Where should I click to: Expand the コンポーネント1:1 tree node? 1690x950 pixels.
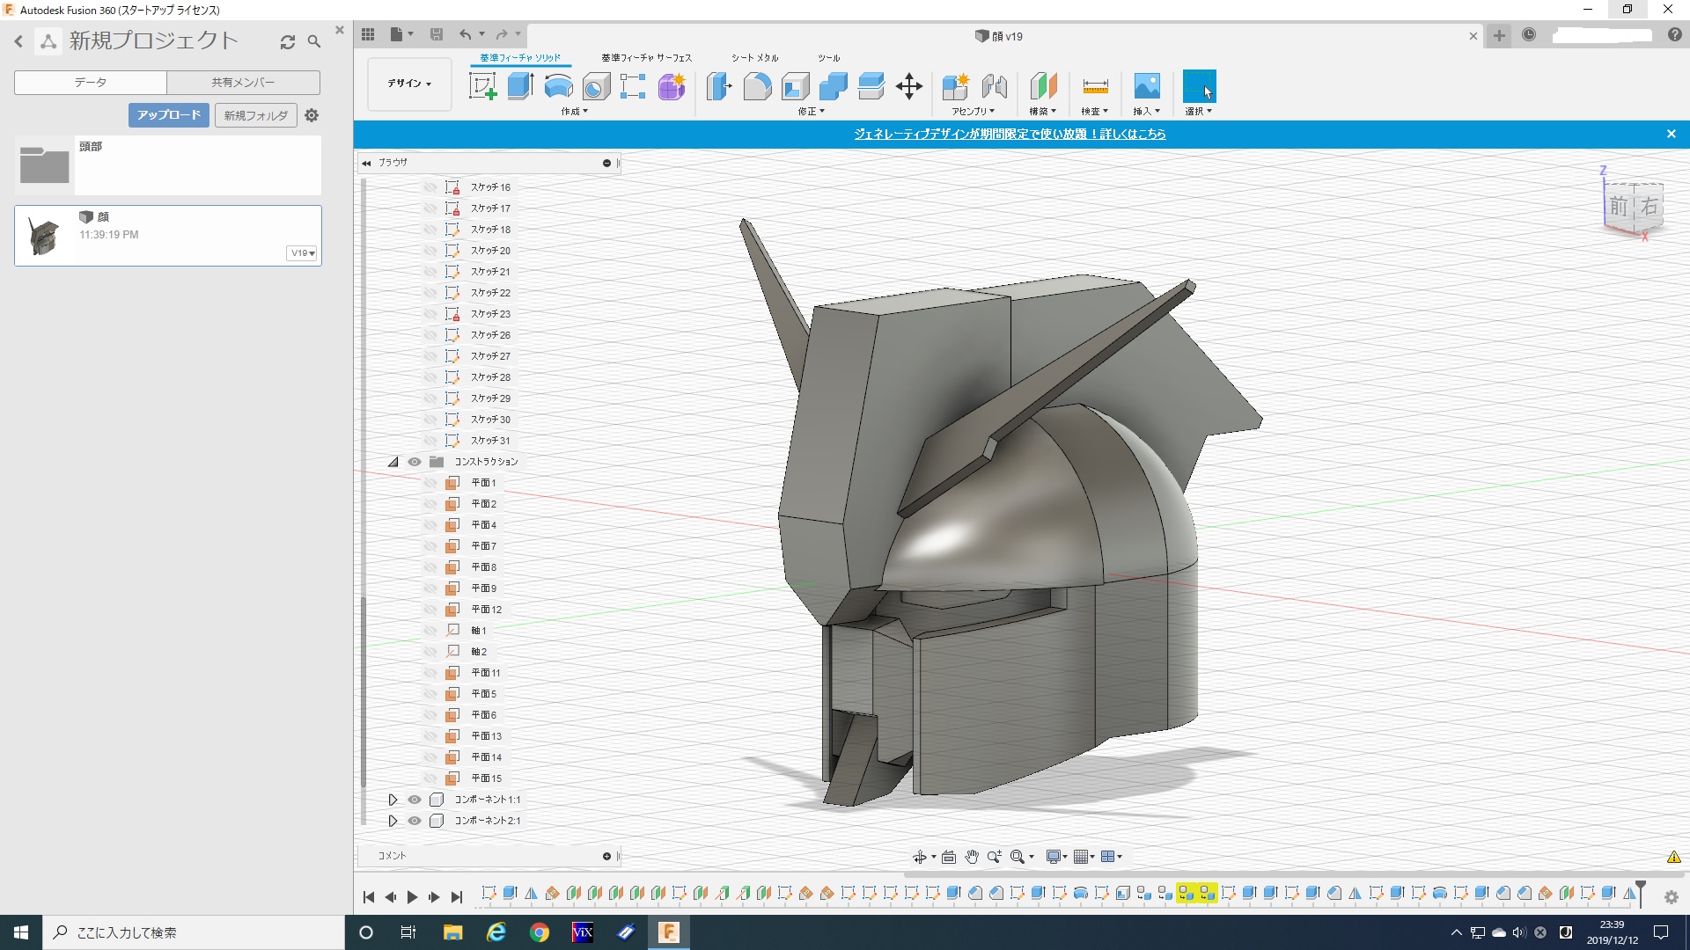pos(393,800)
